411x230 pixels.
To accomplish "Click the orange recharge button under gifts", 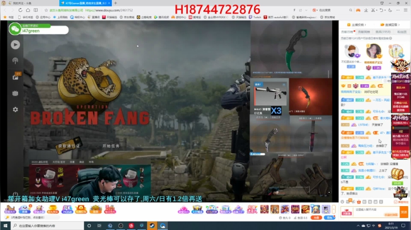I will tap(316, 217).
